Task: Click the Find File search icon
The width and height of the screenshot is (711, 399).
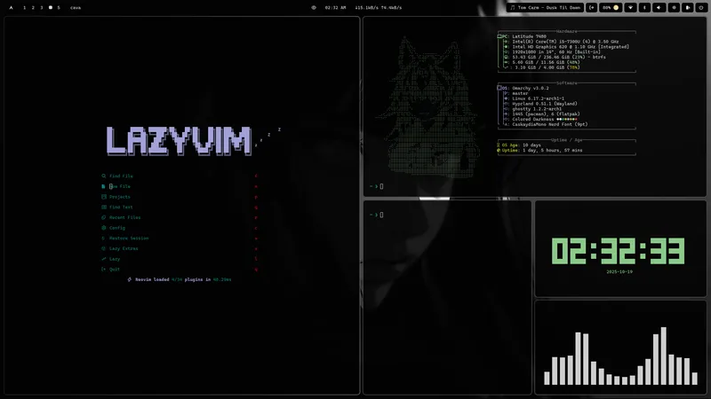Action: (104, 176)
